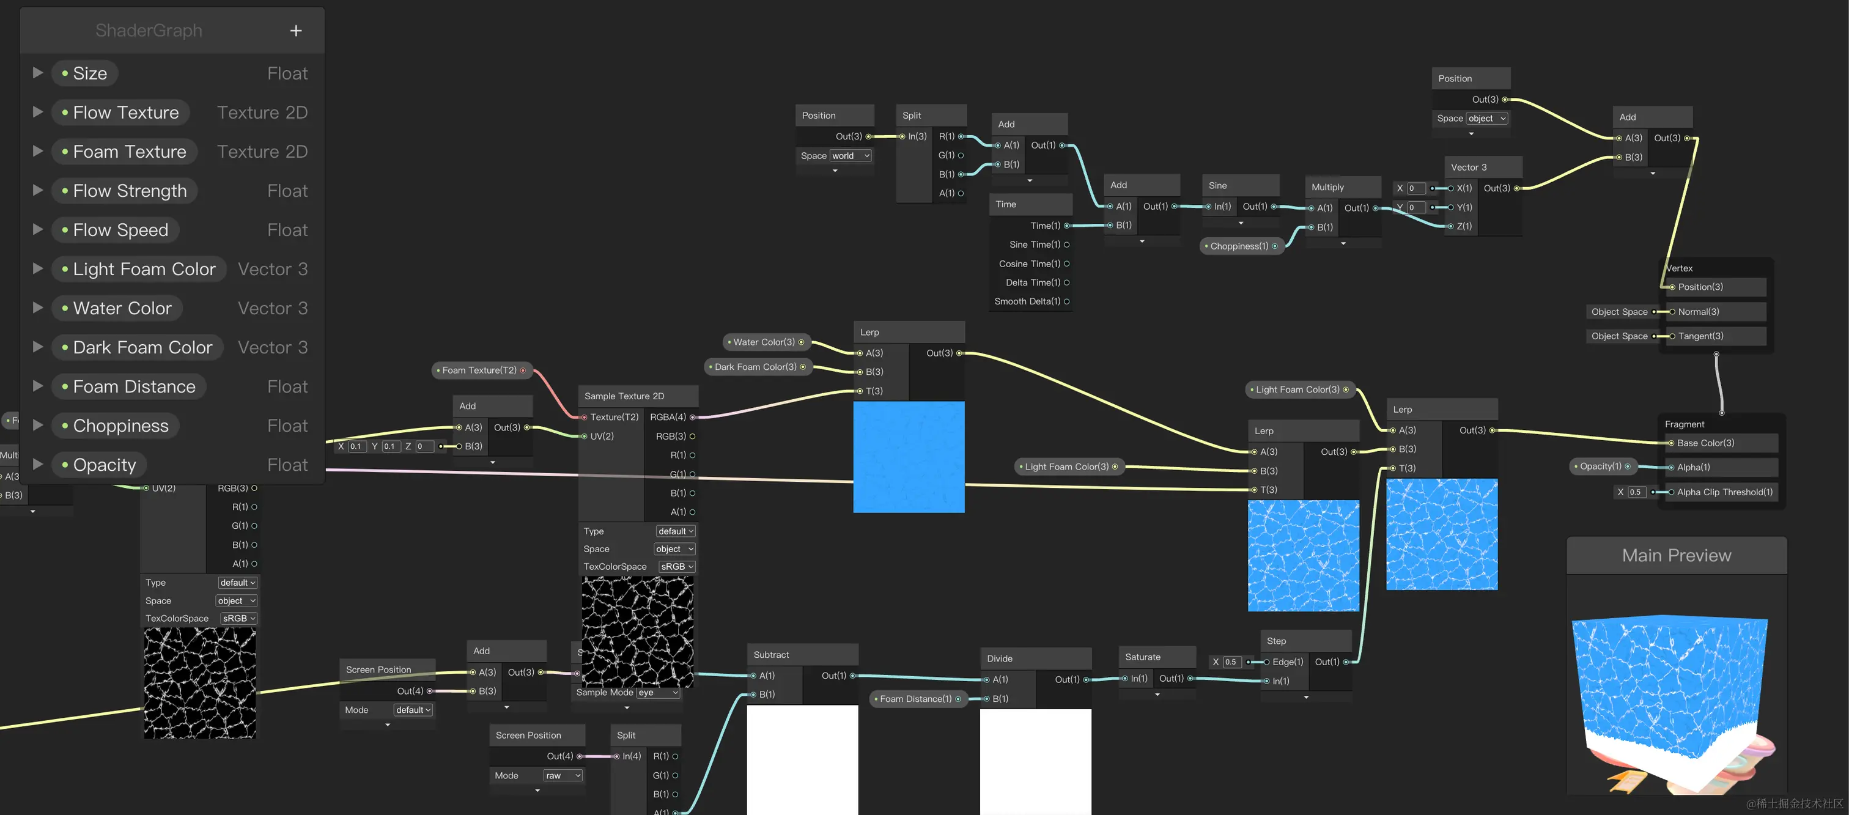Expand the Size property row
The image size is (1849, 815).
(x=38, y=73)
